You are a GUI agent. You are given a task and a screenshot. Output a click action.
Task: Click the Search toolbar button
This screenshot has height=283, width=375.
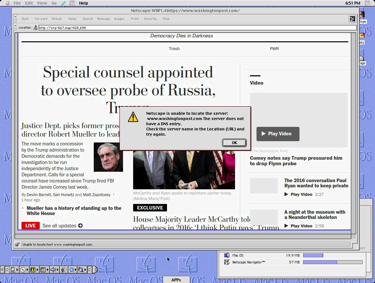coord(88,19)
